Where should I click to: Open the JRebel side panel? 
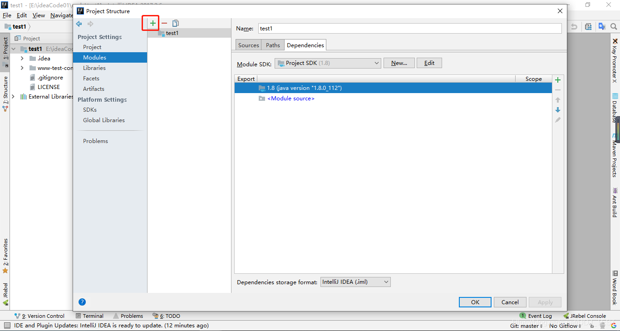click(x=5, y=294)
